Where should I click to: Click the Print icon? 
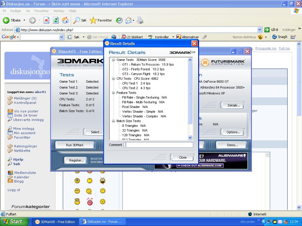tap(140, 20)
